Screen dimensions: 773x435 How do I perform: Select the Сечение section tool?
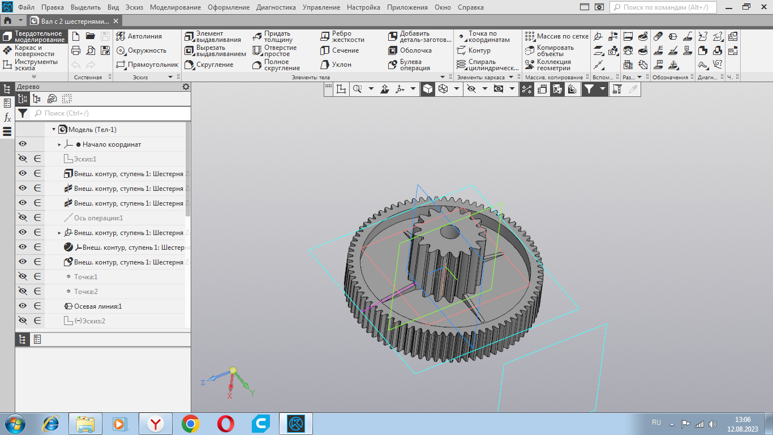(340, 50)
